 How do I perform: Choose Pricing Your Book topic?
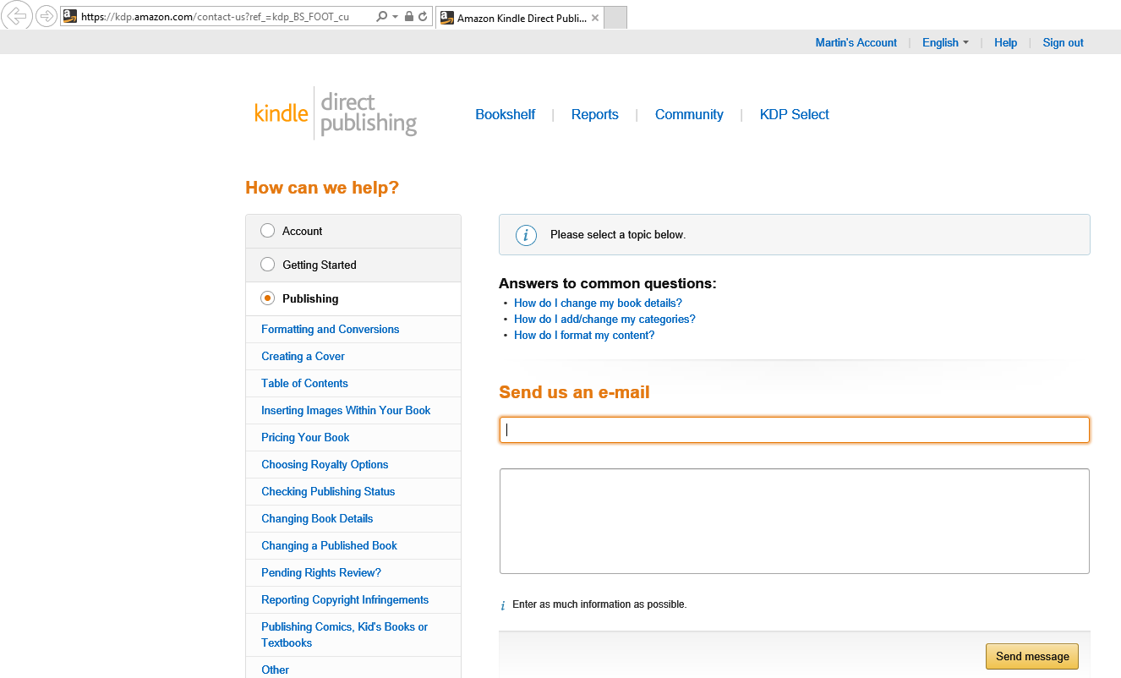pos(305,437)
